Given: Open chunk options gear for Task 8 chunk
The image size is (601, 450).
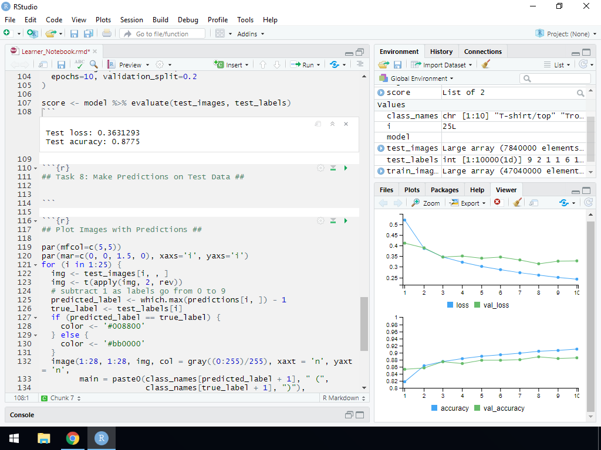Looking at the screenshot, I should [320, 168].
